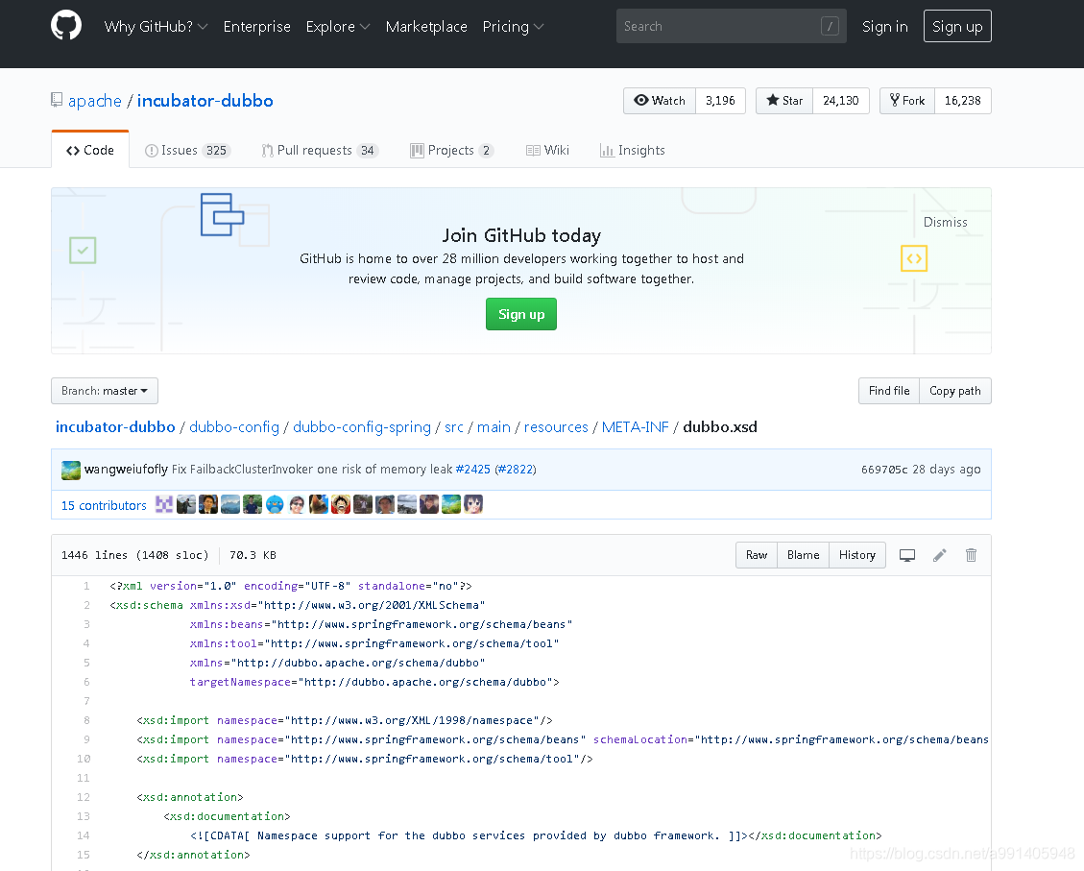Image resolution: width=1084 pixels, height=871 pixels.
Task: Open the file History
Action: click(857, 555)
